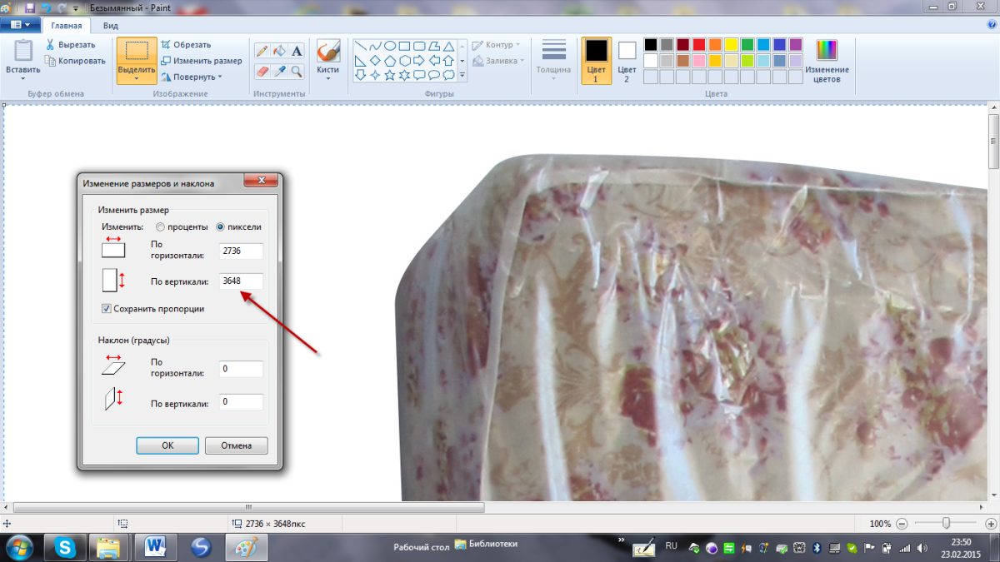This screenshot has height=562, width=1000.
Task: Open Изменение цветов color editor
Action: pyautogui.click(x=827, y=62)
